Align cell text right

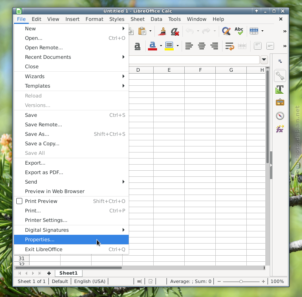(x=214, y=46)
